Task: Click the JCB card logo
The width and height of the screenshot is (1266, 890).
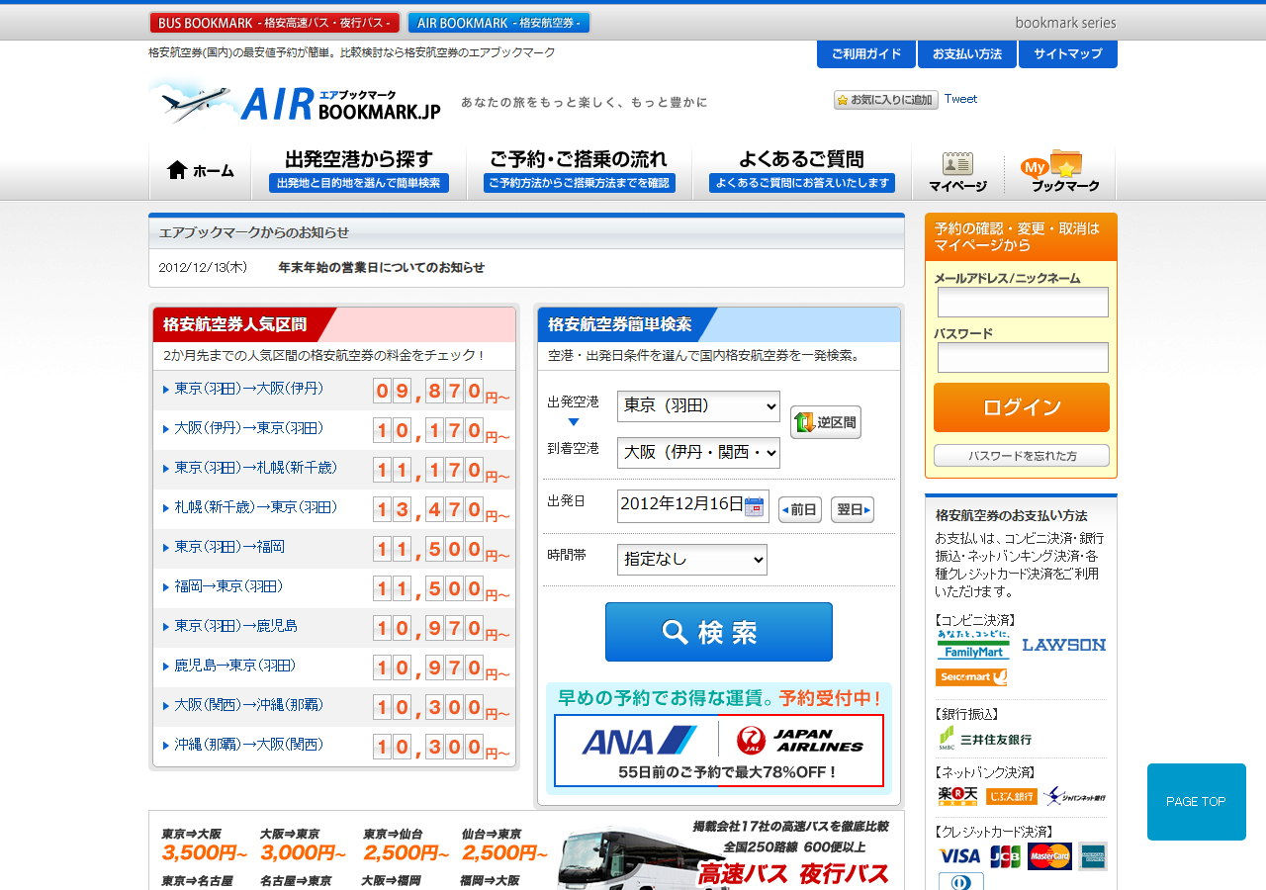Action: click(1005, 856)
